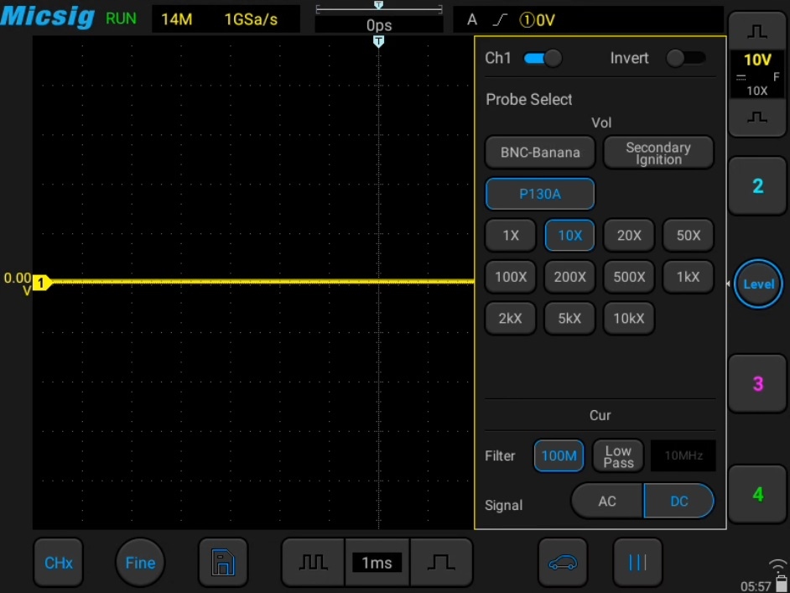
Task: Open the save waveform floppy disk icon
Action: pos(223,562)
